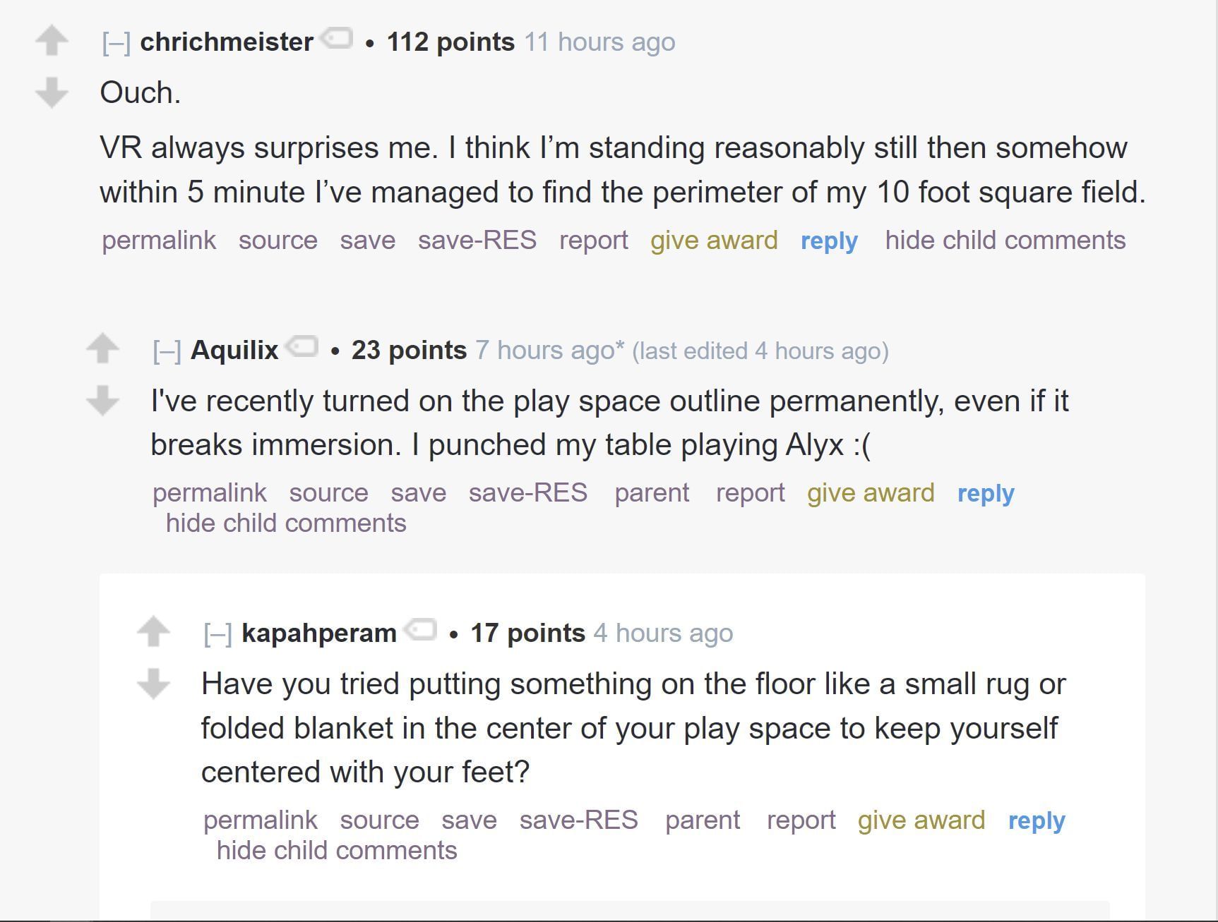Click the user tag icon beside kapahperam

422,629
